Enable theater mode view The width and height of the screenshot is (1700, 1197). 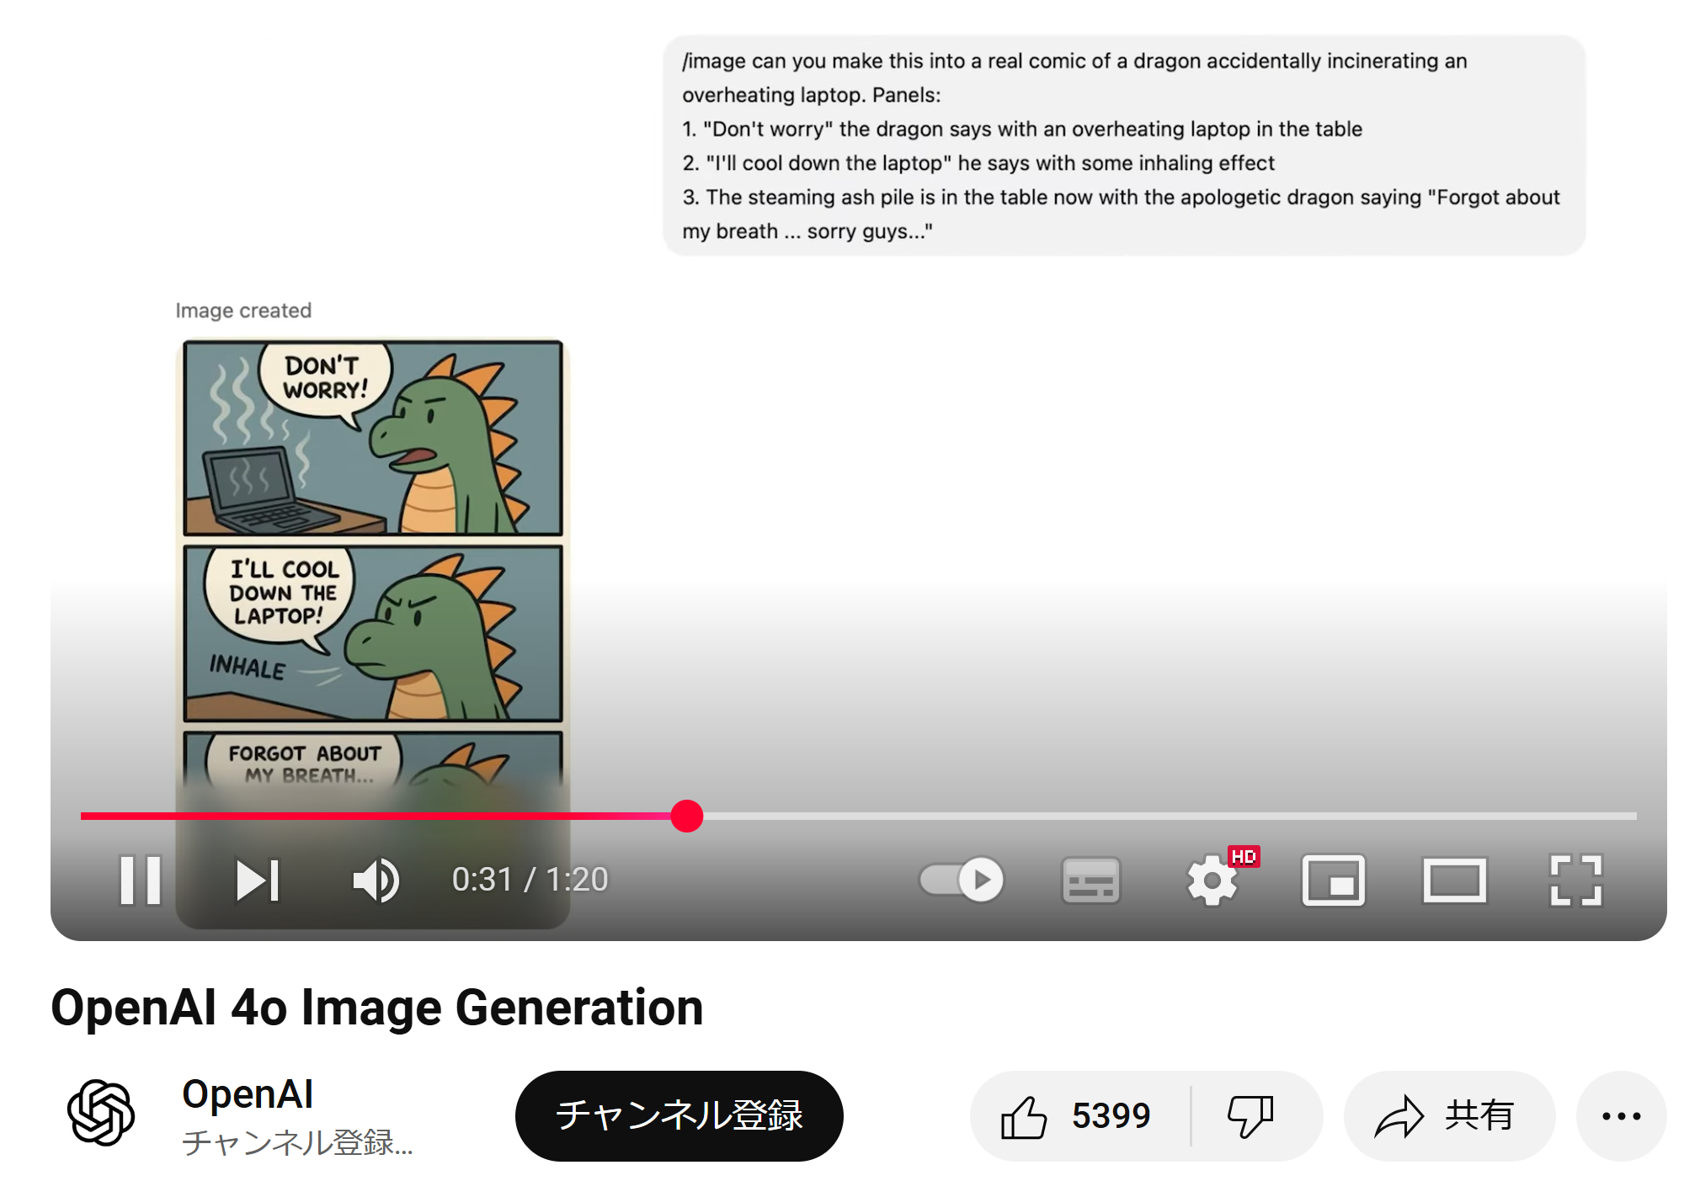[1454, 880]
